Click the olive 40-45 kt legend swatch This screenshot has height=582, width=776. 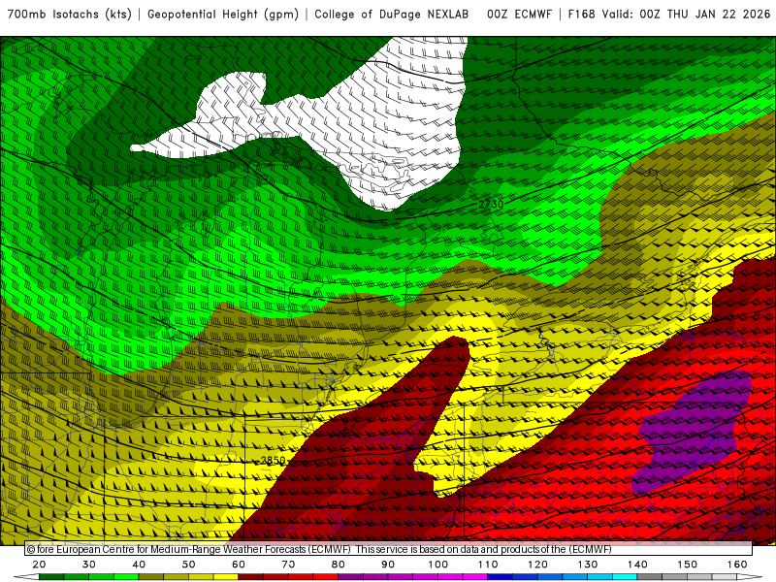tap(151, 576)
